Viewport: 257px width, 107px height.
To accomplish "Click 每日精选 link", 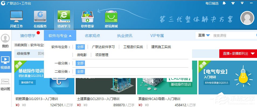I will coord(212,3).
